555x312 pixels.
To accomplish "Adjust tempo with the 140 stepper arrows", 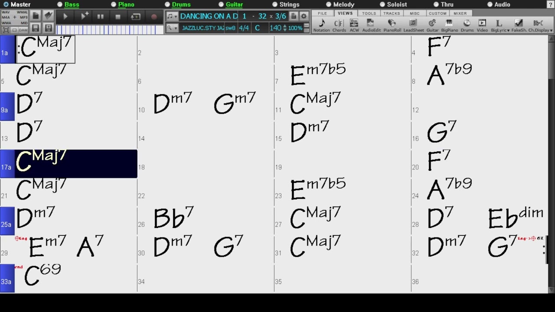I will pyautogui.click(x=284, y=28).
